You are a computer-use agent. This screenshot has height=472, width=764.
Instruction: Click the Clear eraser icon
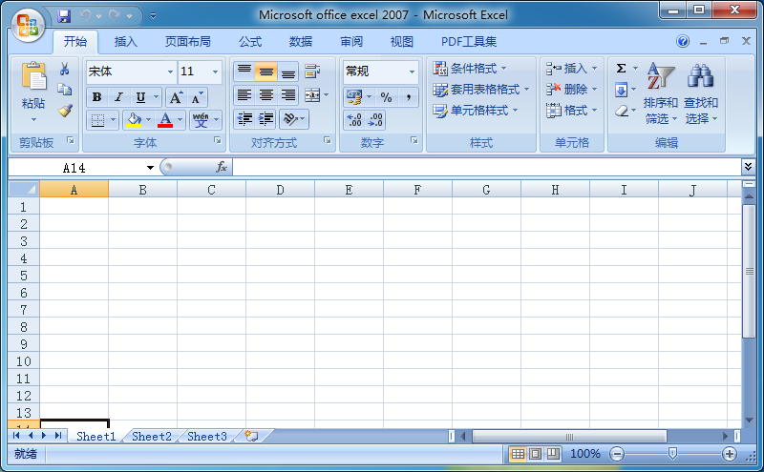point(622,111)
